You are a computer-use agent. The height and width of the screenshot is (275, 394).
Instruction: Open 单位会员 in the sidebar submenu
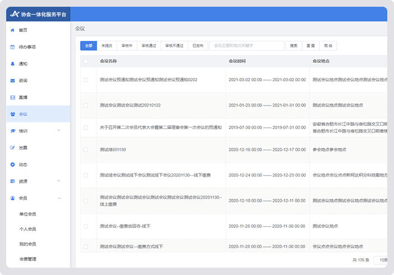28,214
